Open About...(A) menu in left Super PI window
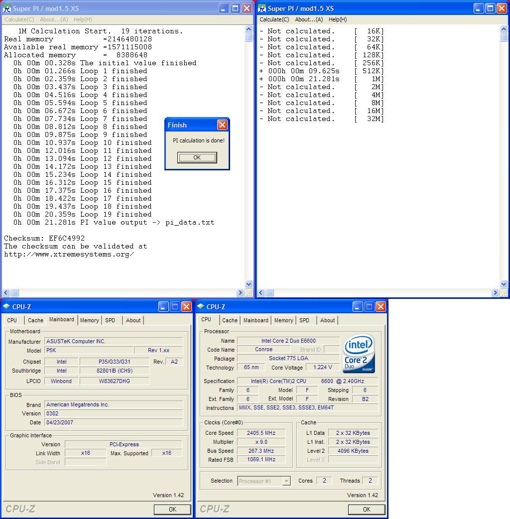 (54, 19)
